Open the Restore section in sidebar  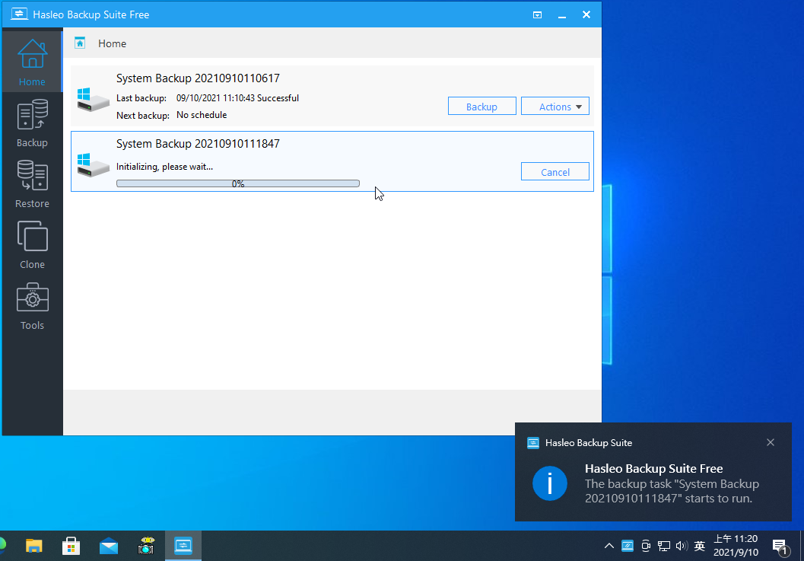tap(32, 184)
